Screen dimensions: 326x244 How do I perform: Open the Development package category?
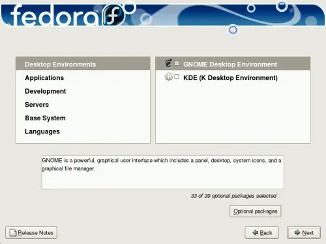point(83,91)
